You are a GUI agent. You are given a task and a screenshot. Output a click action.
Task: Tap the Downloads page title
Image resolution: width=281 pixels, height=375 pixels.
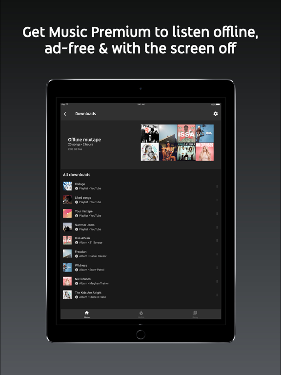pos(85,114)
